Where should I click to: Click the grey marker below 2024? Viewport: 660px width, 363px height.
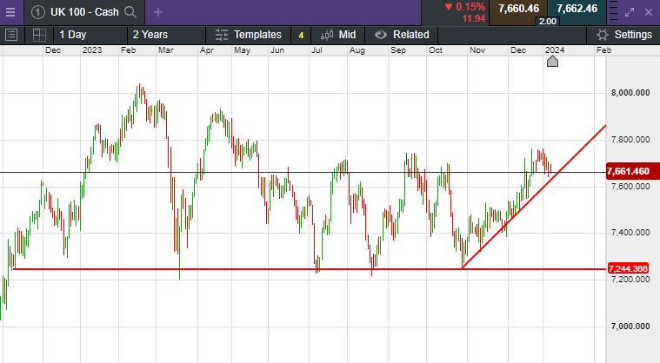coord(552,60)
